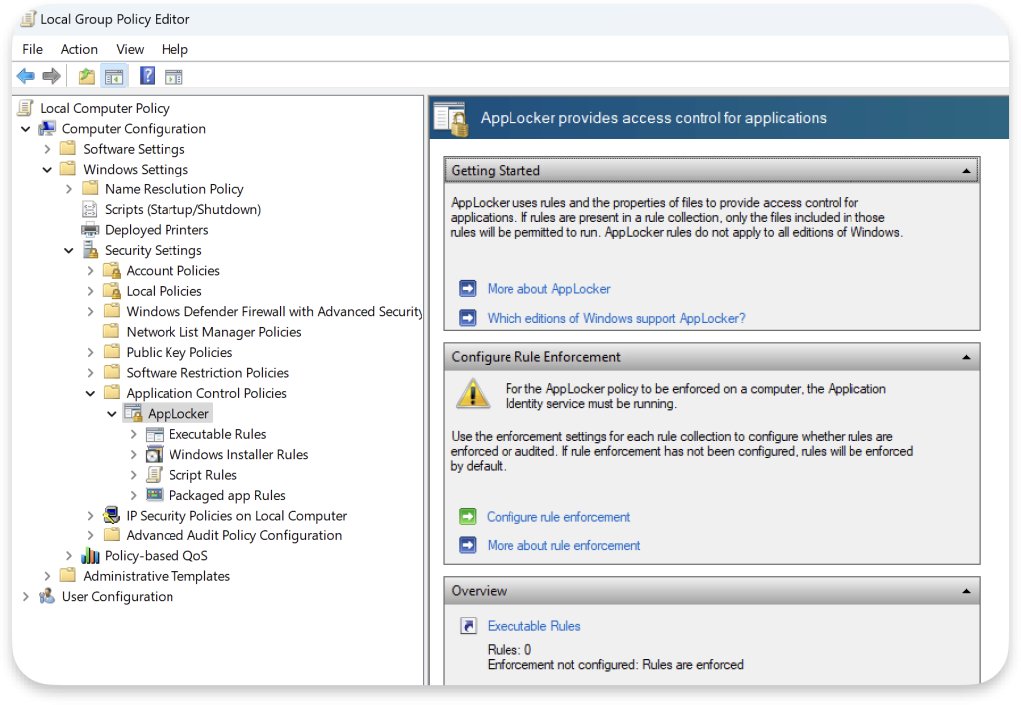Collapse the Windows Settings node
Viewport: 1021px width, 705px height.
(47, 170)
